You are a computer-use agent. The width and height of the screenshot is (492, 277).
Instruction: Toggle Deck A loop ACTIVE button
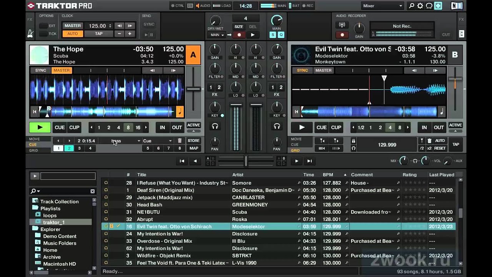click(x=194, y=125)
